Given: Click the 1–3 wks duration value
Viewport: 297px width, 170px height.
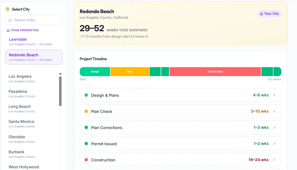Looking at the screenshot, I should pyautogui.click(x=261, y=127).
